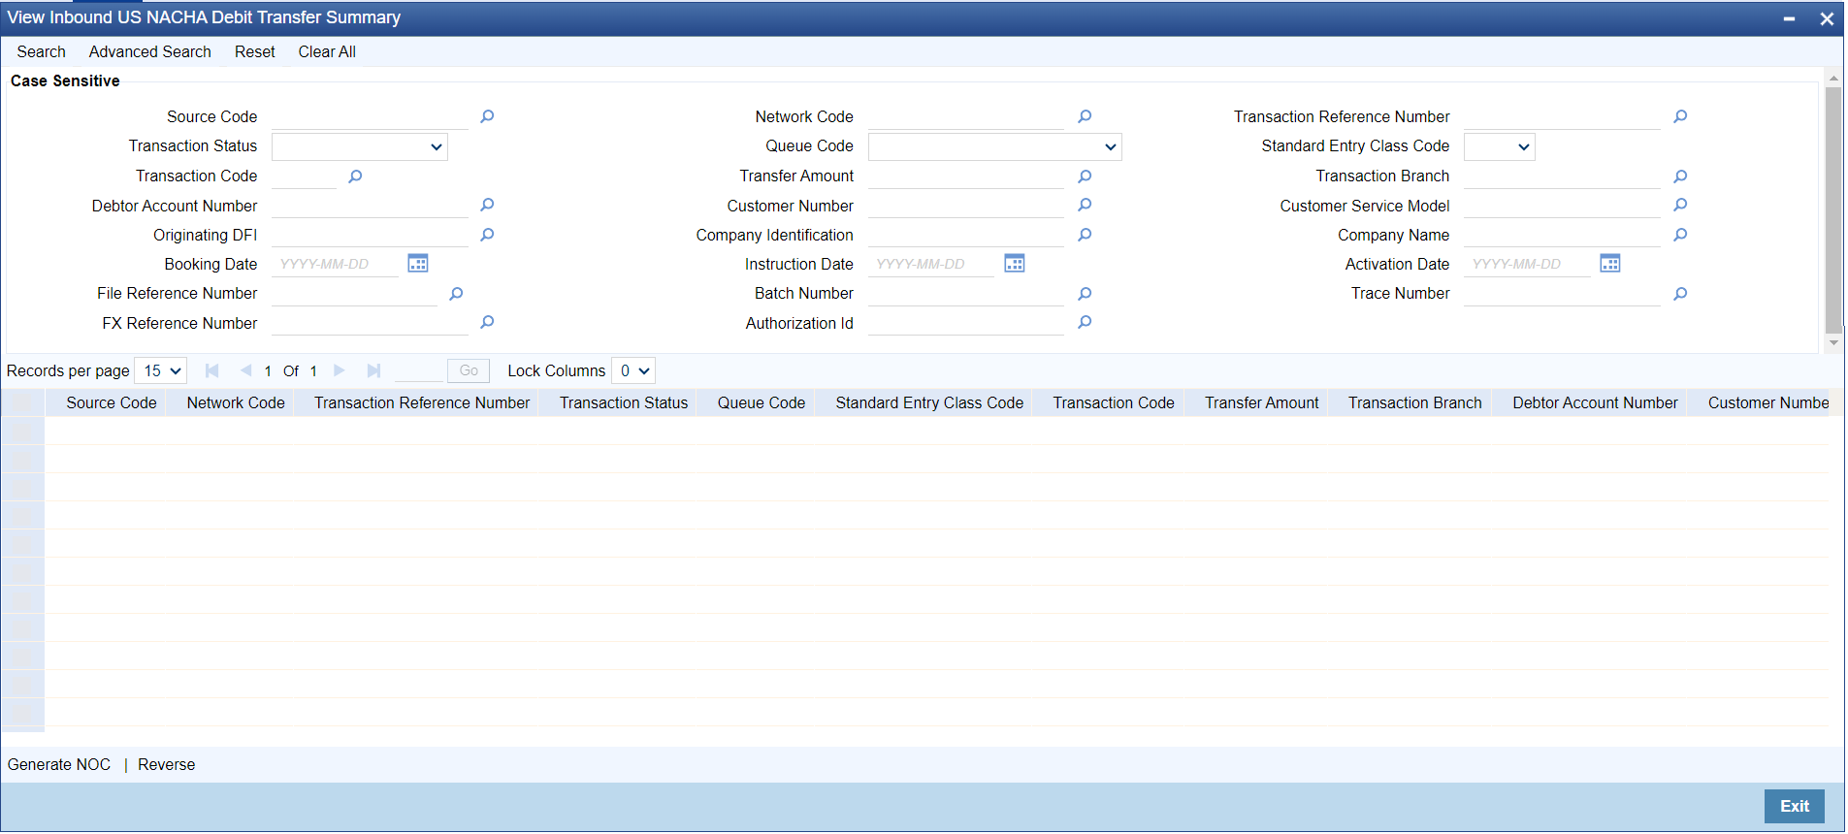Open the Transaction Code lookup search icon
1848x834 pixels.
tap(355, 176)
